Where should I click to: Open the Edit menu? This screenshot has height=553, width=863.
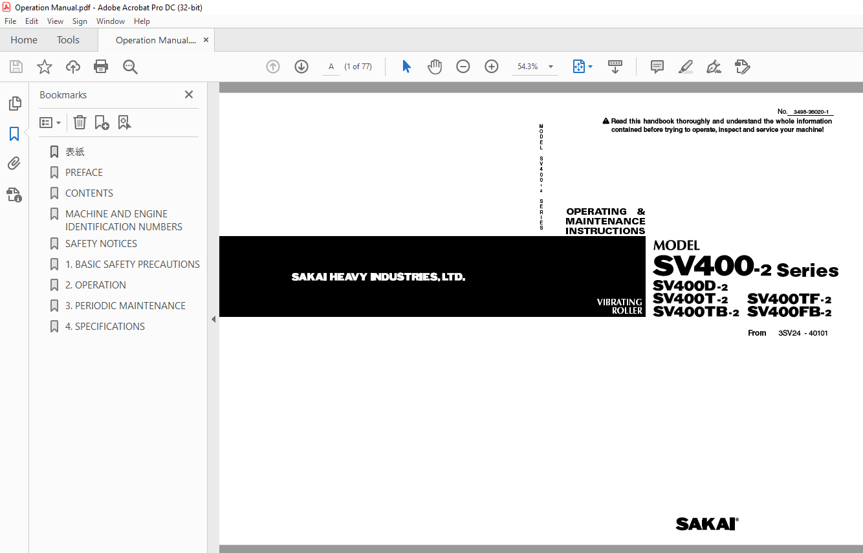point(32,21)
